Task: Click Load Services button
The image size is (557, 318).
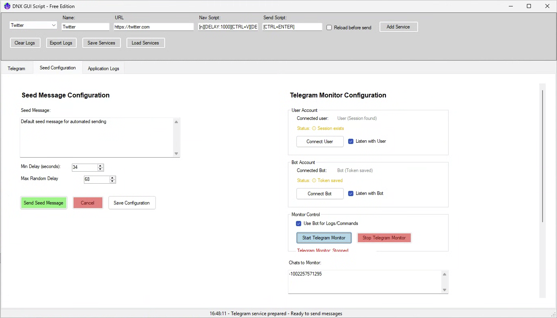Action: [x=145, y=43]
